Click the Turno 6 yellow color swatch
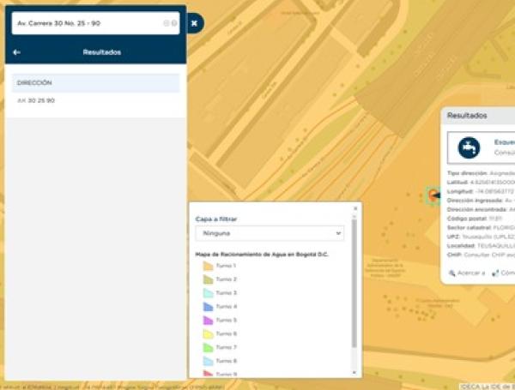The height and width of the screenshot is (390, 515). [x=207, y=333]
